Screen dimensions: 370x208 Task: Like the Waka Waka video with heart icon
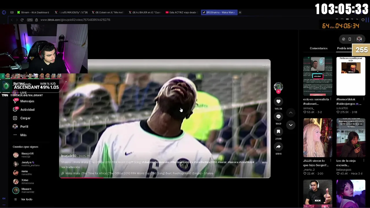(278, 101)
